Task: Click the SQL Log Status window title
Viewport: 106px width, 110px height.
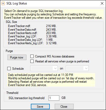Action: click(17, 3)
